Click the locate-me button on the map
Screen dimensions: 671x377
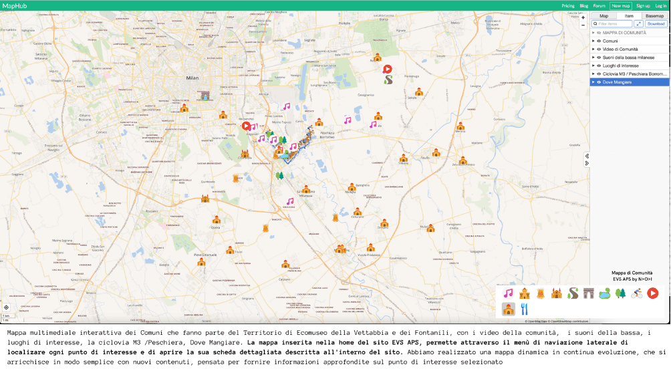[6, 307]
